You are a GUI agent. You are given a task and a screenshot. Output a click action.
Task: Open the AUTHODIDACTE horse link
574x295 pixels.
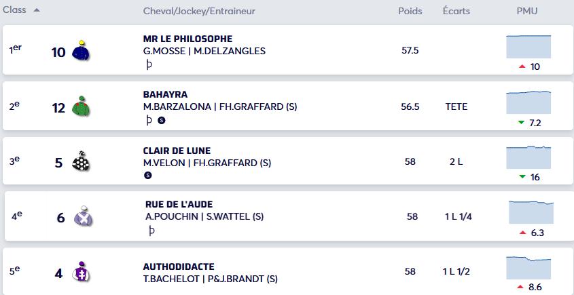(x=179, y=267)
